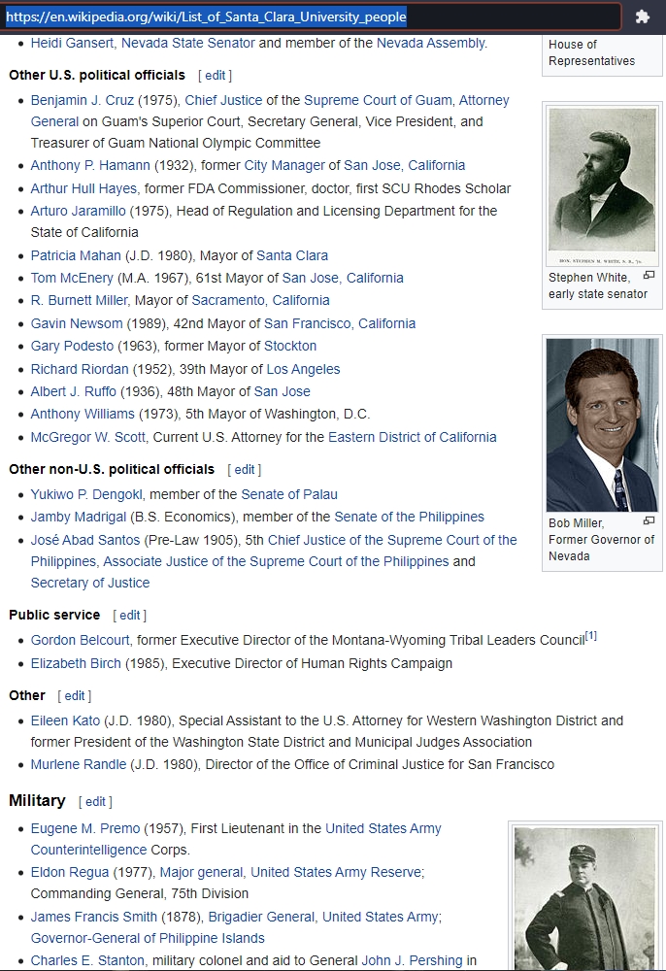
Task: Edit the Public service section
Action: click(129, 616)
